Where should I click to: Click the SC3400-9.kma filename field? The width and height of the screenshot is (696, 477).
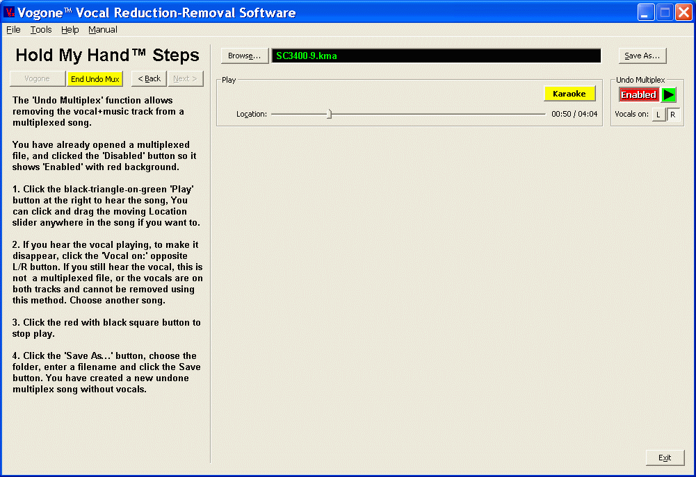436,56
